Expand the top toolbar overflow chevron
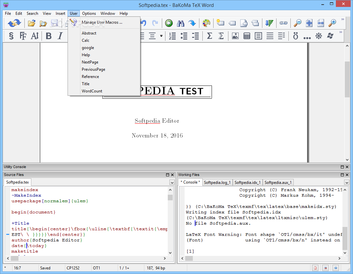Viewport: 353px width, 274px height. pos(343,19)
